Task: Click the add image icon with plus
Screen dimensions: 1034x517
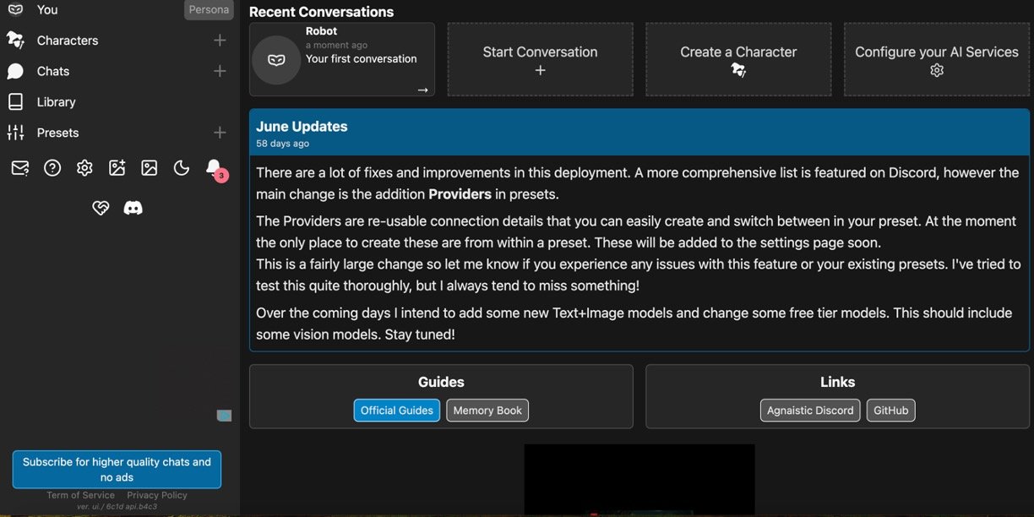Action: click(x=117, y=168)
